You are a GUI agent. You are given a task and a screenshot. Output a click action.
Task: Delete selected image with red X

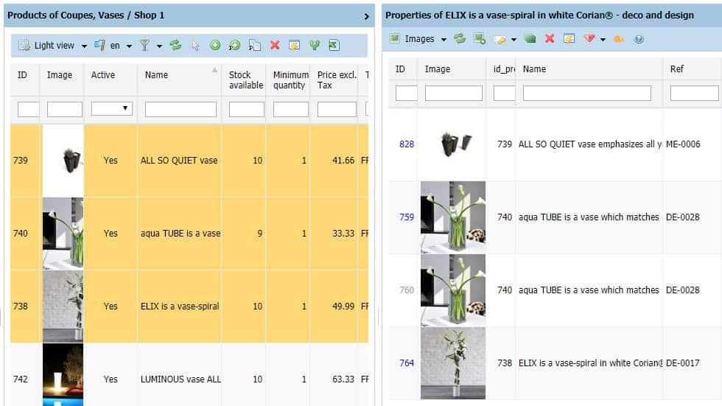coord(550,39)
